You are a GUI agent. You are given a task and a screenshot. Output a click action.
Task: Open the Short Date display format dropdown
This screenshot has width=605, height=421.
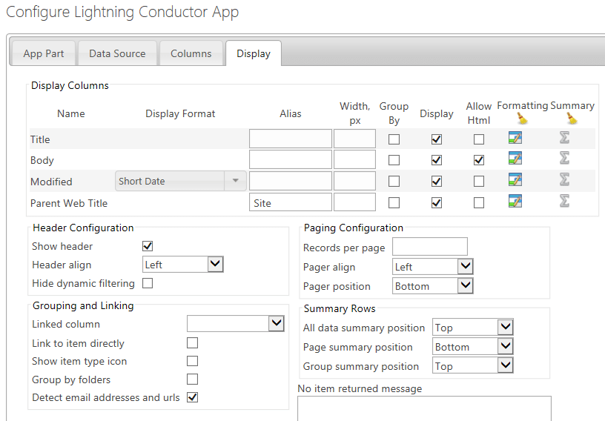pyautogui.click(x=181, y=181)
